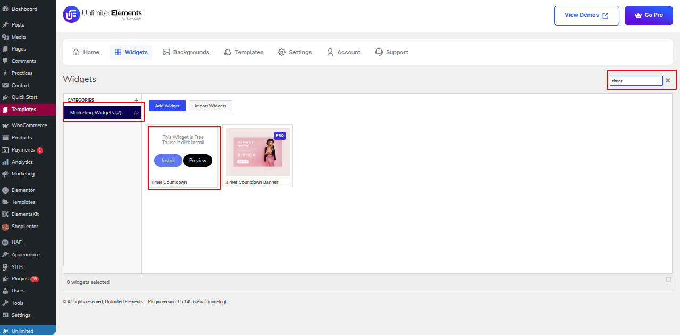The width and height of the screenshot is (680, 335).
Task: Click the "CATEGORIES" panel header
Action: (x=81, y=100)
